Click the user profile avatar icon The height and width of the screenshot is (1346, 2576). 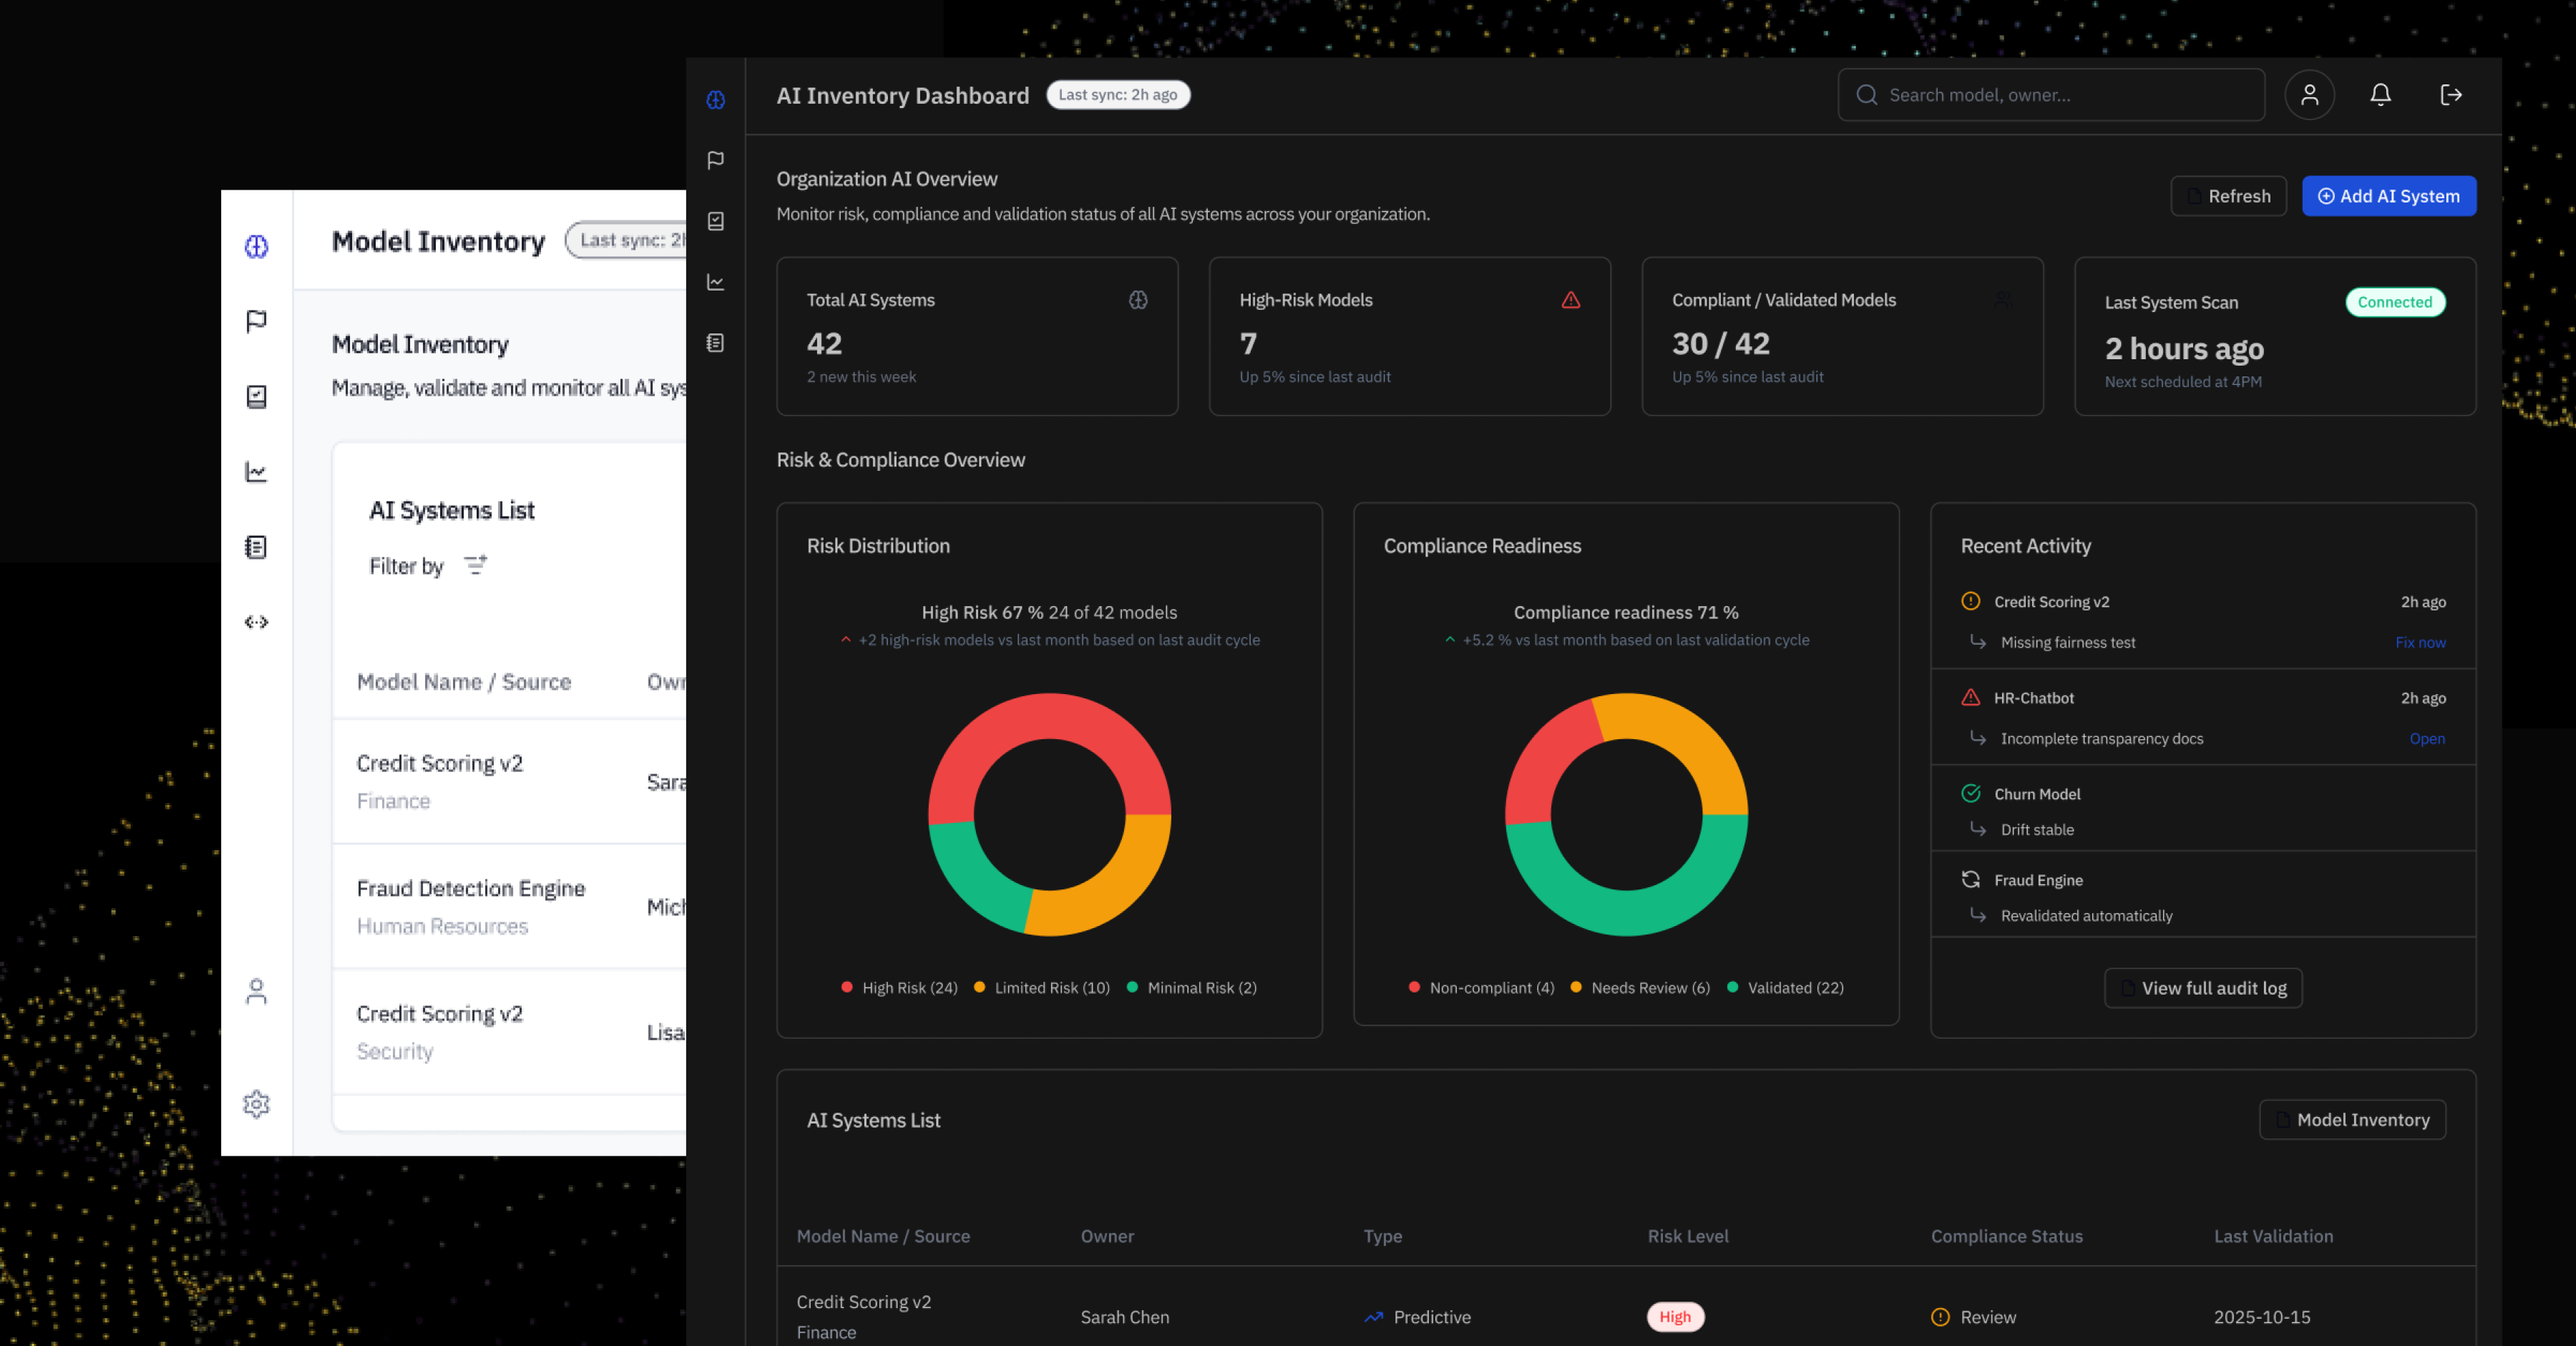(x=2309, y=95)
